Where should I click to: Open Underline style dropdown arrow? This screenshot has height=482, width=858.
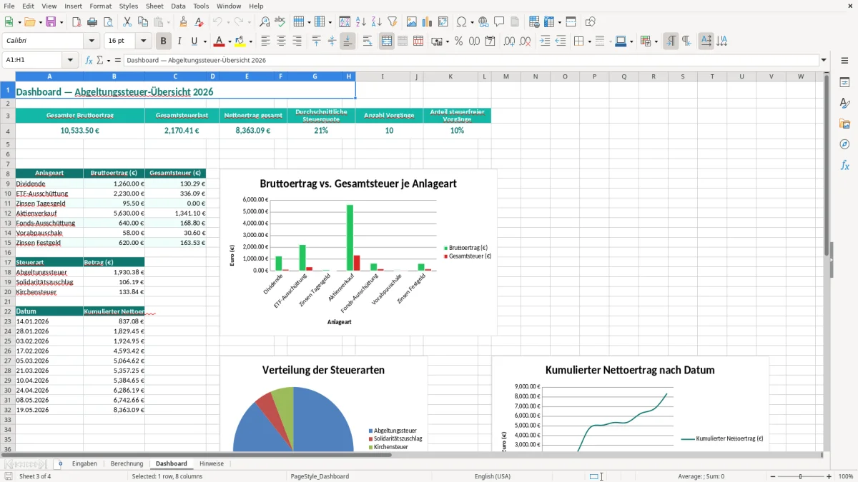tap(204, 41)
